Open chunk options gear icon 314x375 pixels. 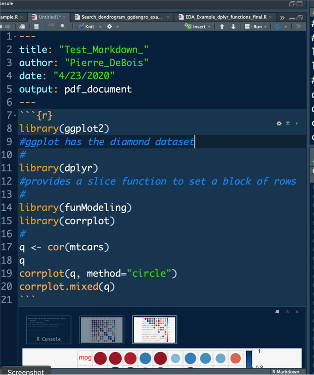tap(278, 123)
